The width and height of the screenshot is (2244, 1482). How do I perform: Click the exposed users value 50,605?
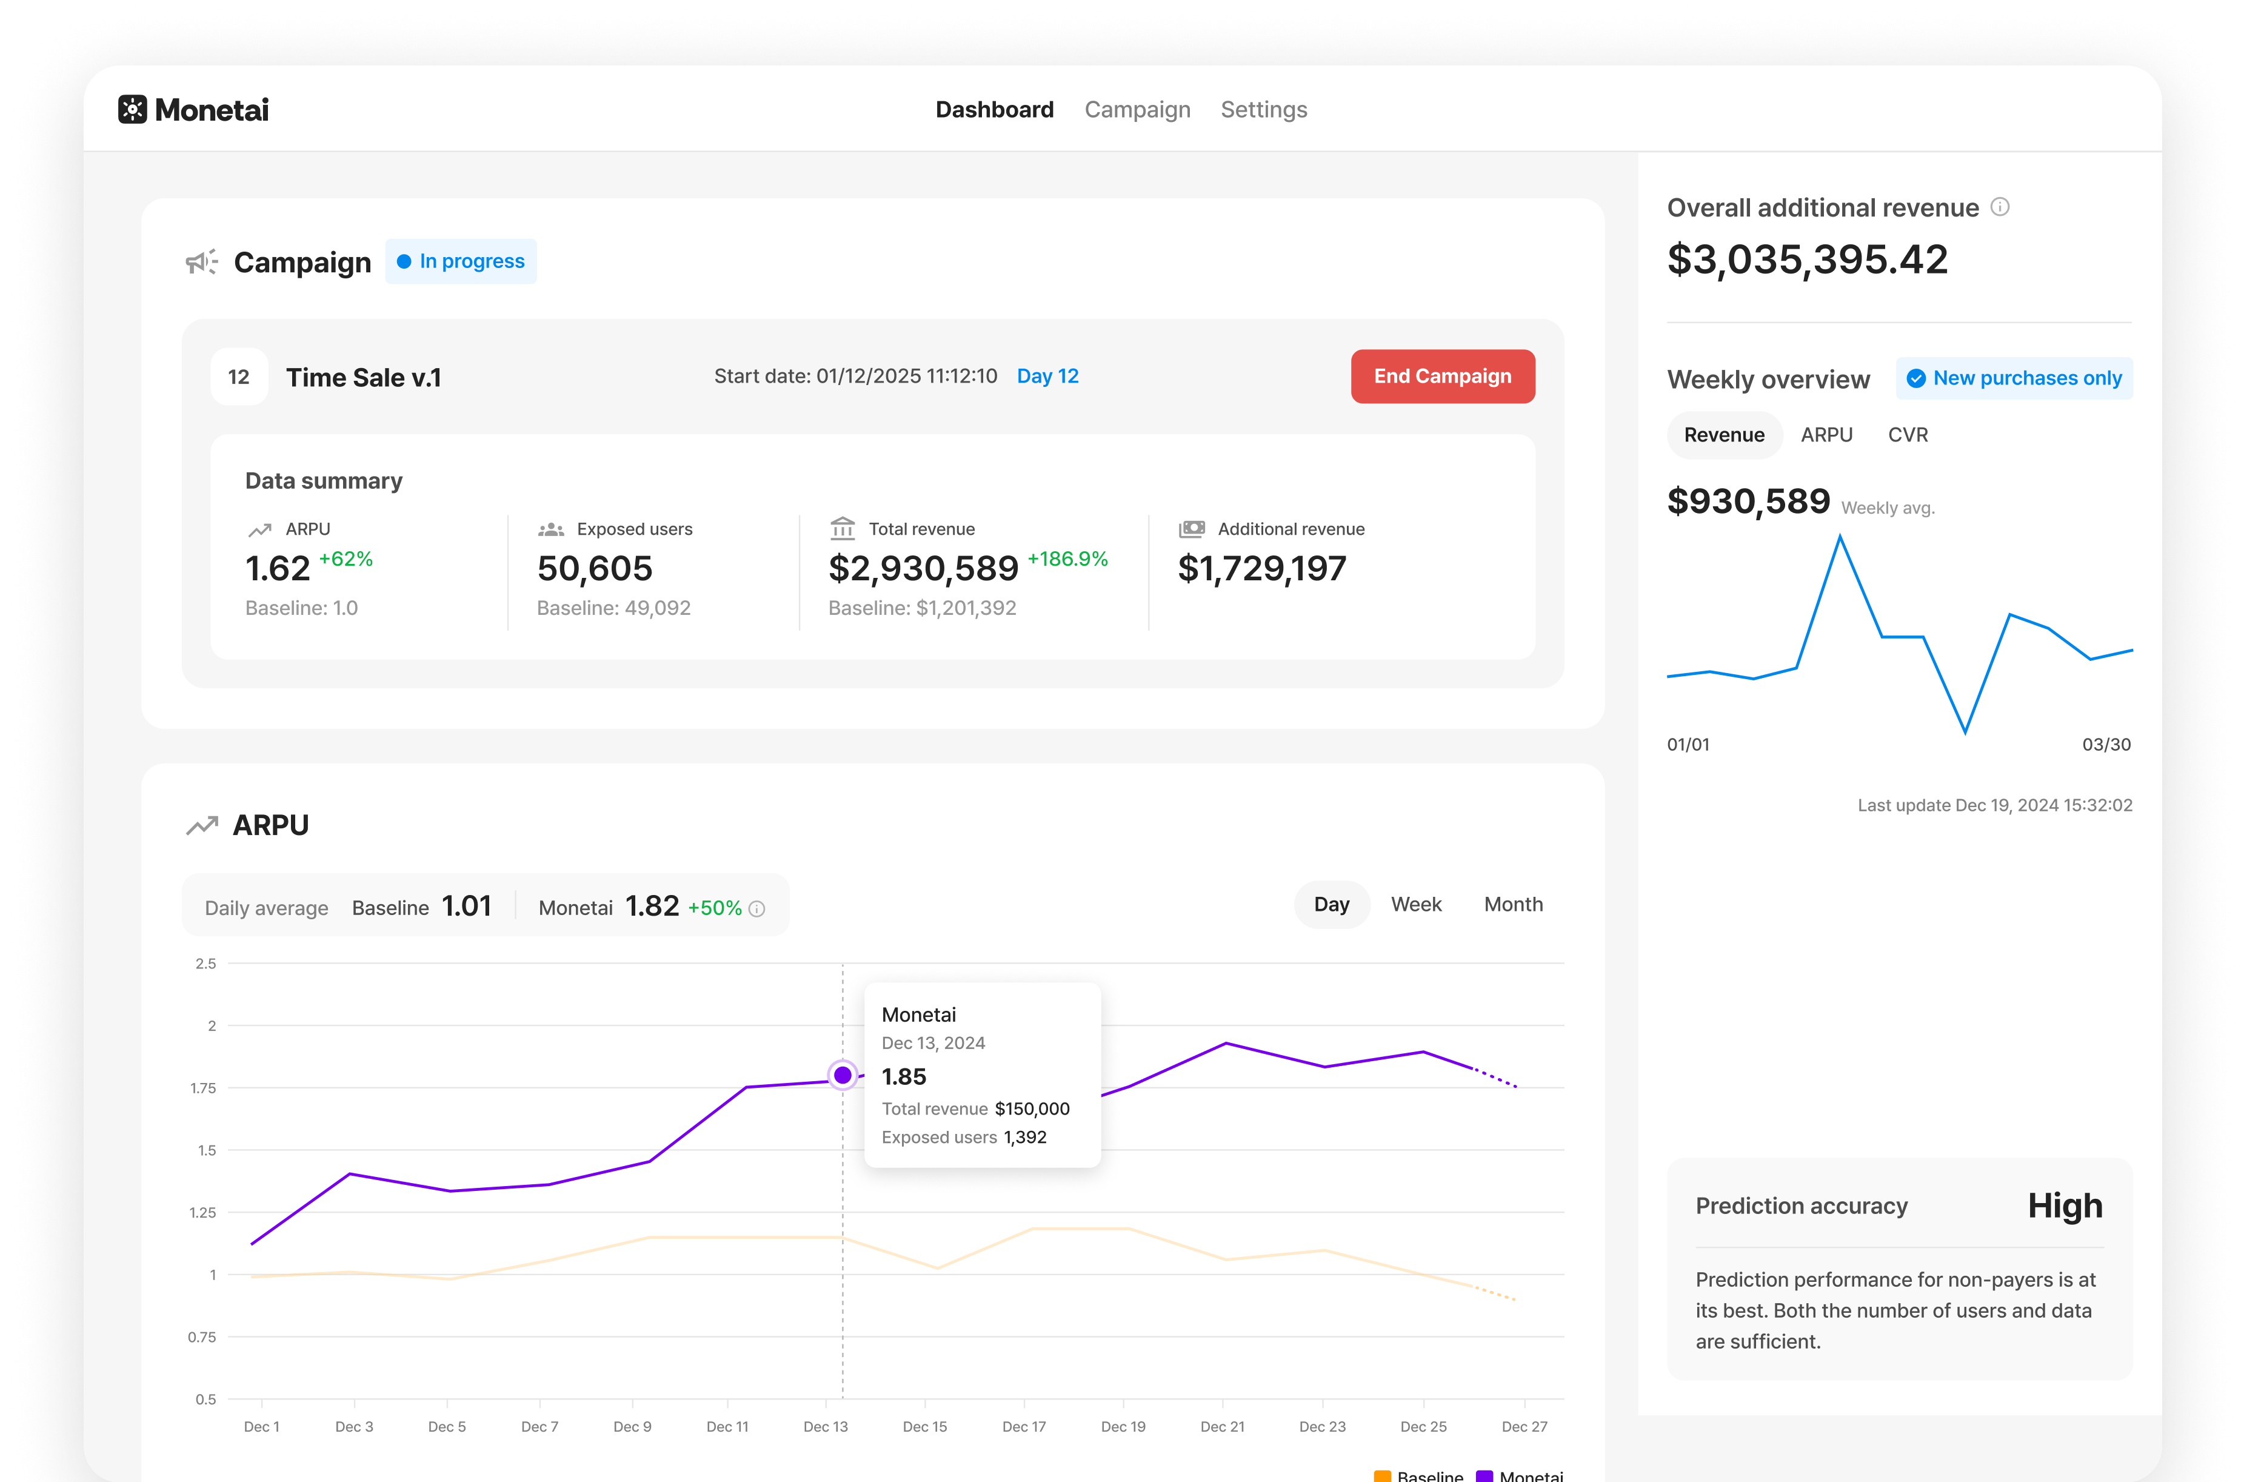pyautogui.click(x=595, y=568)
